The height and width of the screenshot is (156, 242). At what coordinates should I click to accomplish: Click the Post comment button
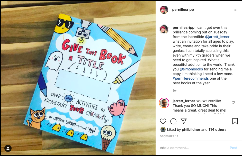point(233,148)
